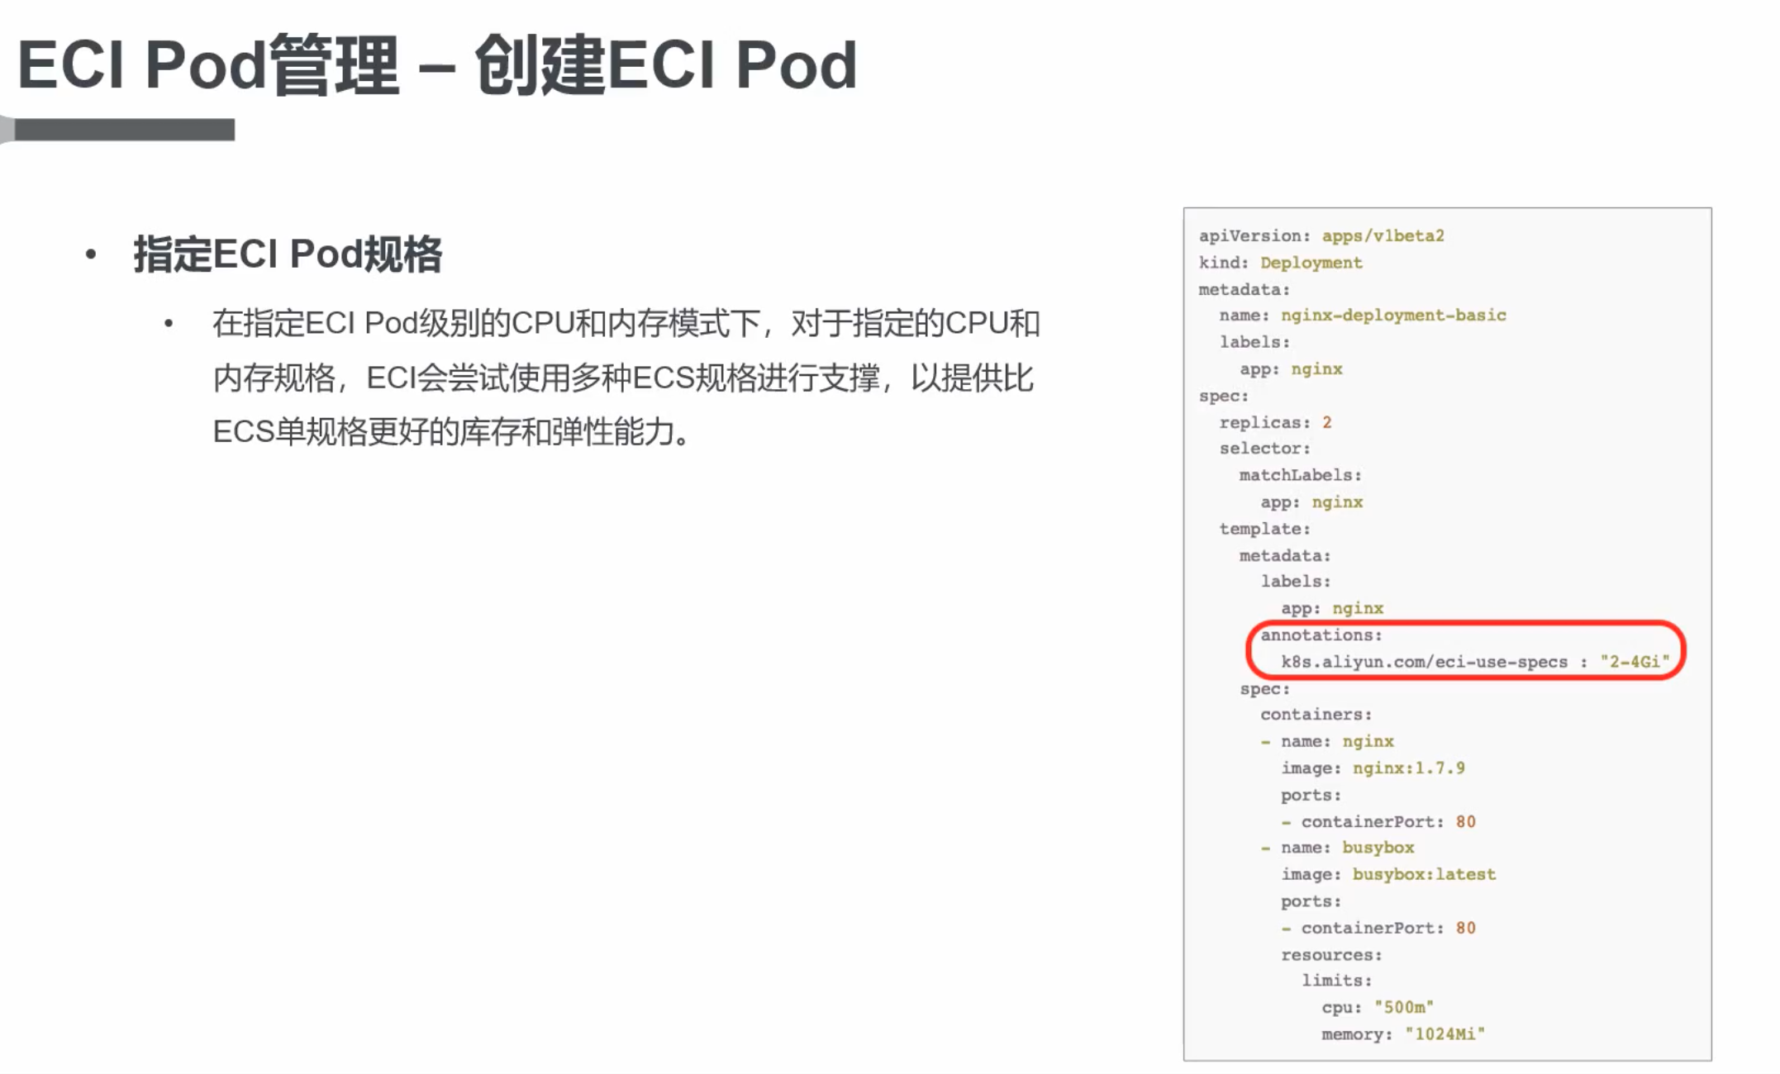
Task: Click the first "metadata:" line below kind
Action: 1244,289
